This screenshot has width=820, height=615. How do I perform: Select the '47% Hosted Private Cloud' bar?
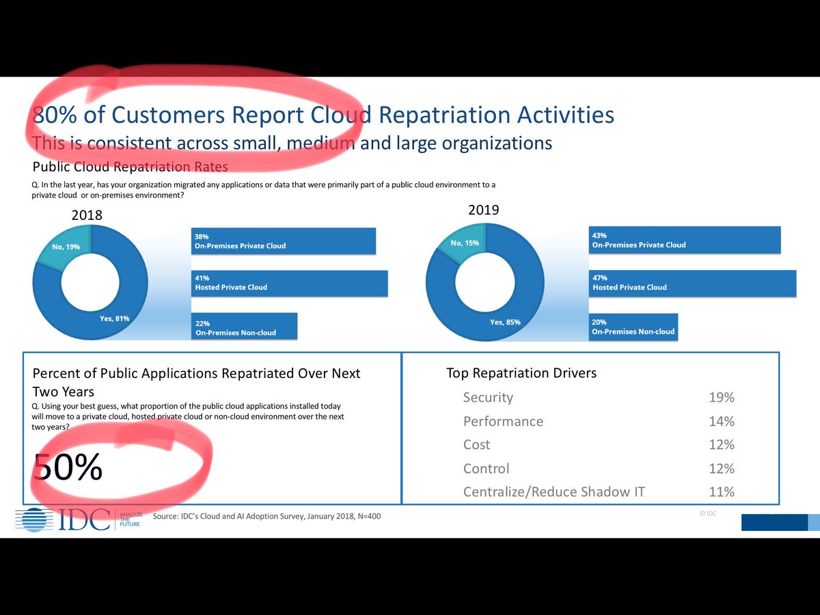(692, 283)
